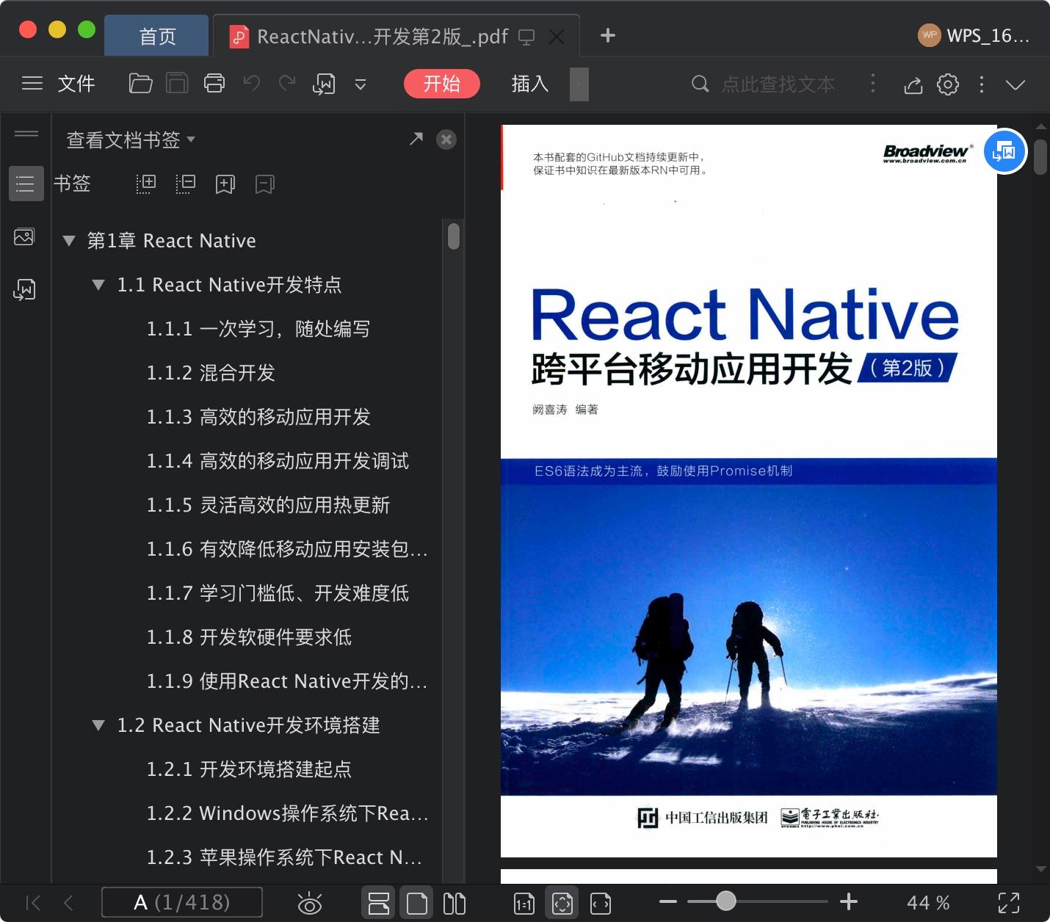Toggle two-page view mode

(x=455, y=903)
